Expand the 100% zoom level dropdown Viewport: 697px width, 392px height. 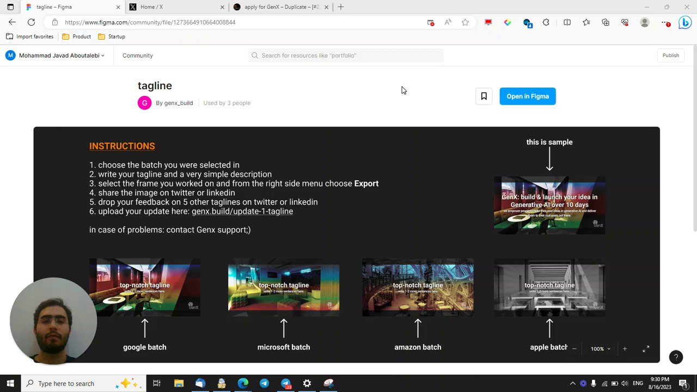click(601, 349)
